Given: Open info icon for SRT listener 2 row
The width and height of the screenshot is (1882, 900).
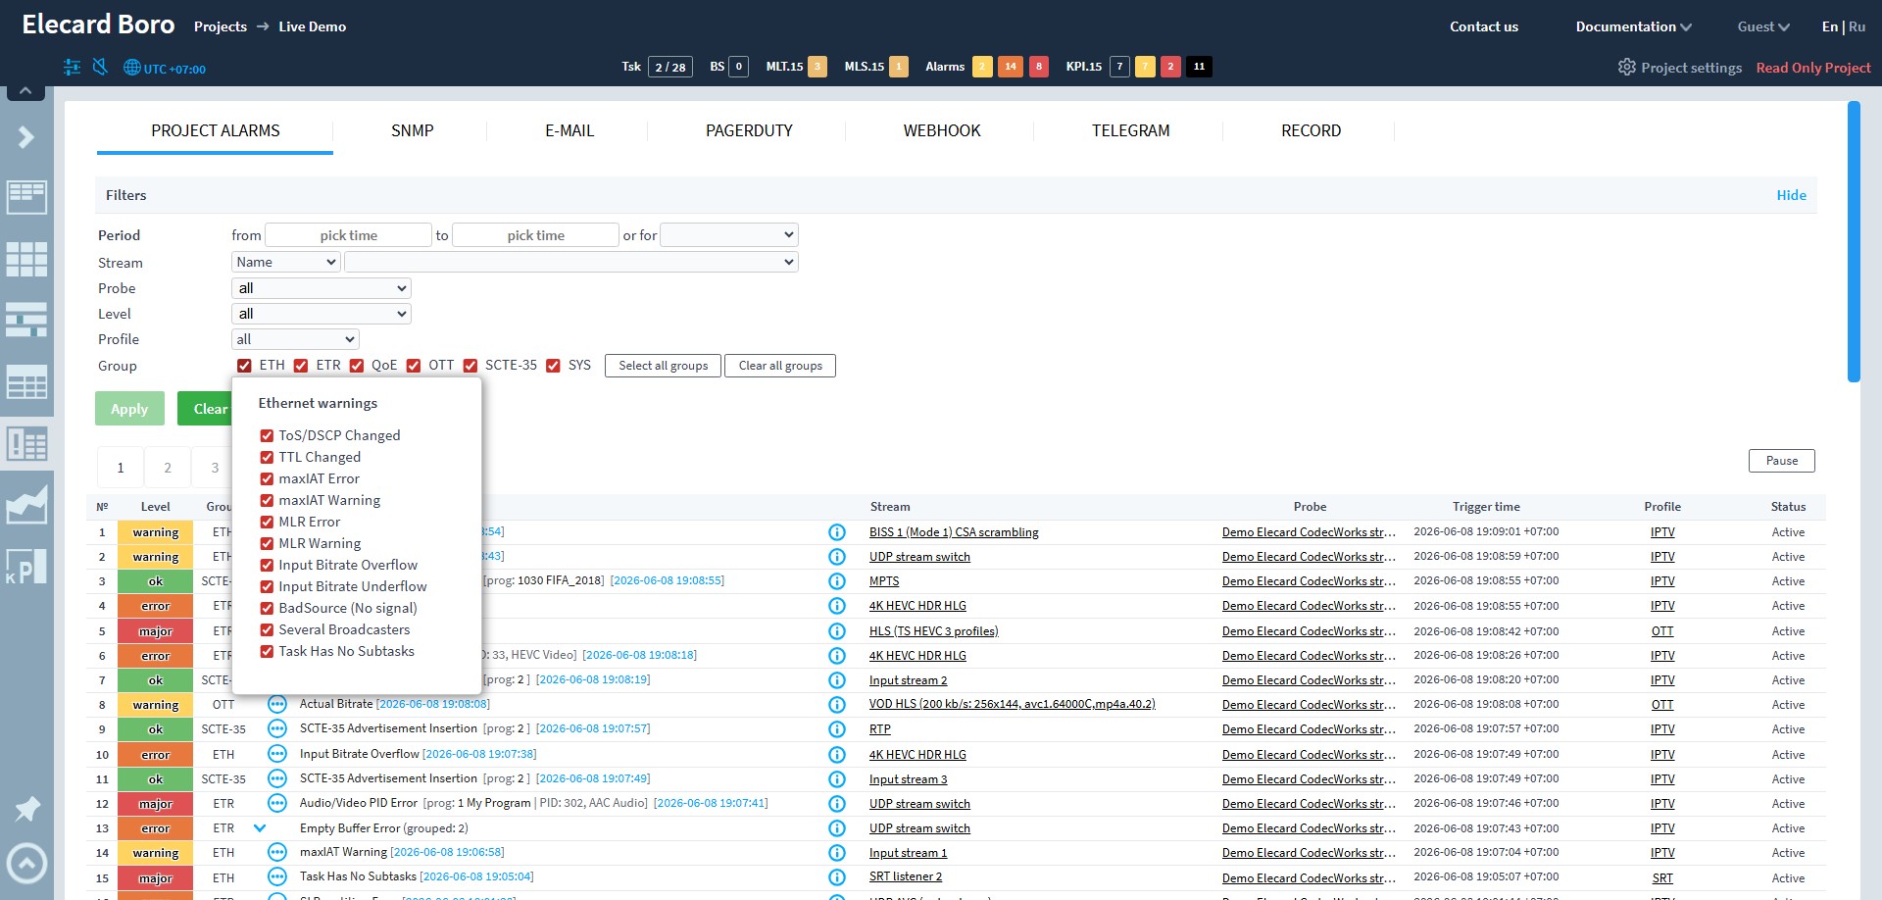Looking at the screenshot, I should click(837, 877).
